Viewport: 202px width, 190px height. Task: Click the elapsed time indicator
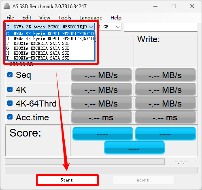[x=181, y=162]
